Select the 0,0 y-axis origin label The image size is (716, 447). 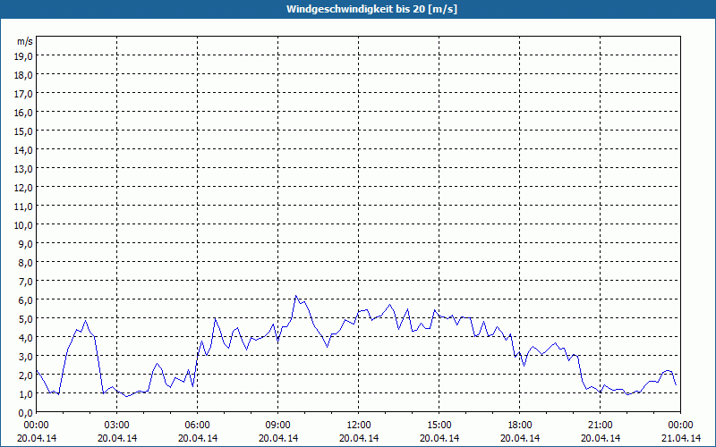pyautogui.click(x=26, y=413)
